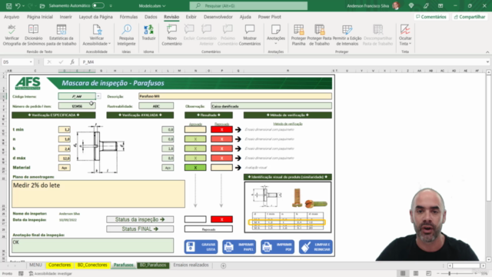
Task: Switch to the Fórmulas tab
Action: [128, 17]
